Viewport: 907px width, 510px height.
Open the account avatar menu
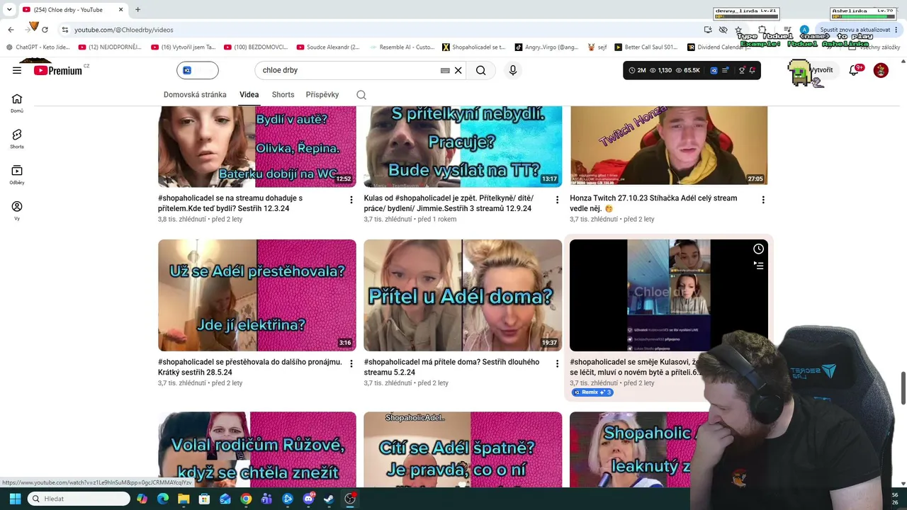point(881,70)
